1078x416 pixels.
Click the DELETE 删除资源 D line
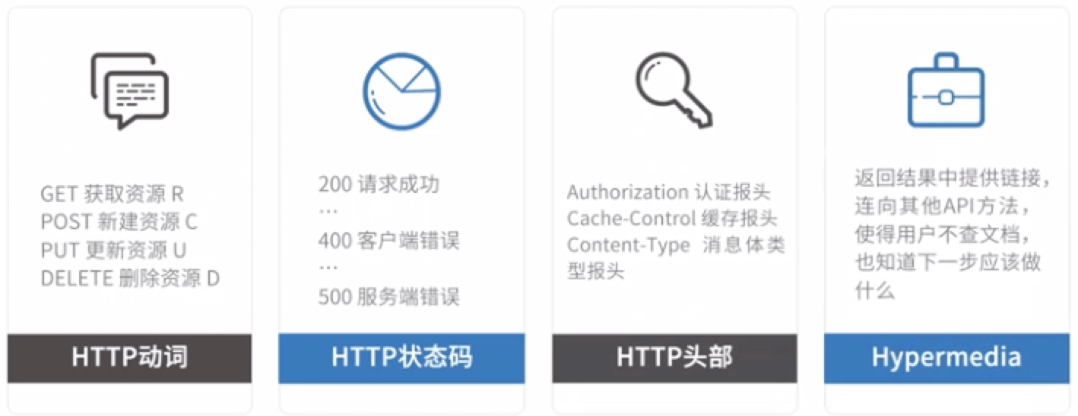point(130,279)
